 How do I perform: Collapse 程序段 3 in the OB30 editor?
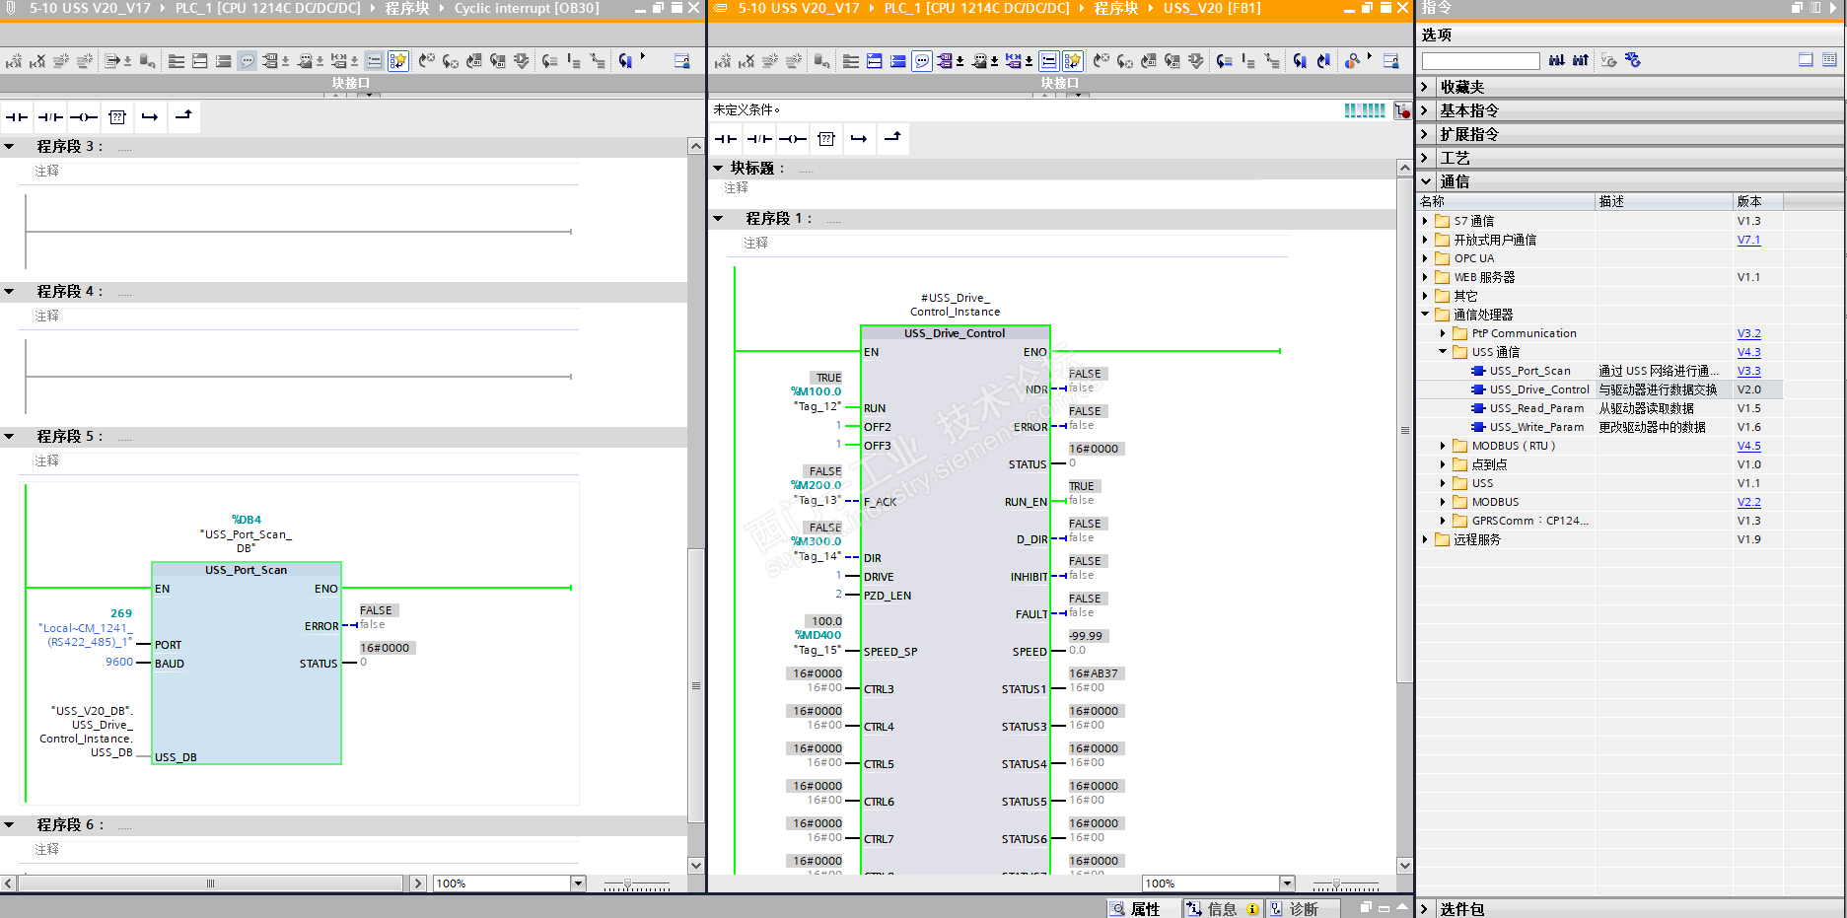pyautogui.click(x=10, y=147)
